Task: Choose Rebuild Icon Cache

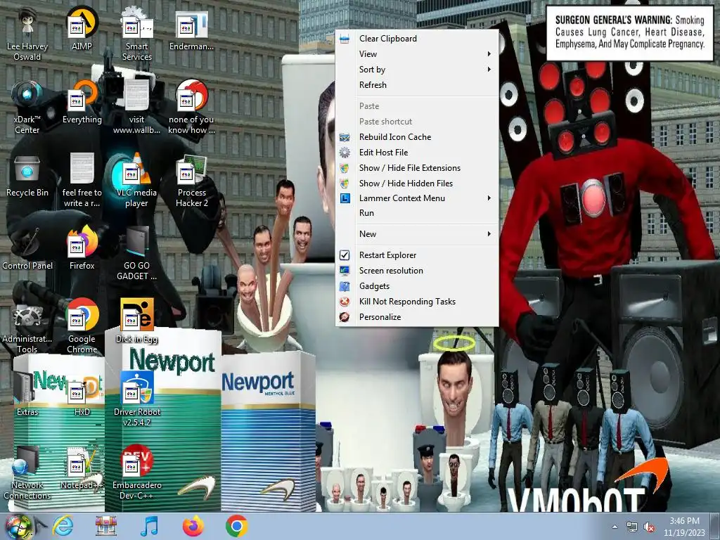Action: [417, 137]
